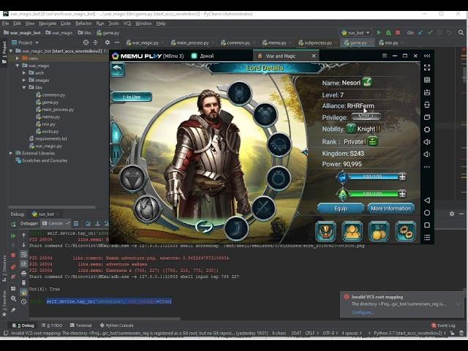Viewport: 468px width, 351px height.
Task: Collapse the libs folder
Action: click(x=24, y=88)
